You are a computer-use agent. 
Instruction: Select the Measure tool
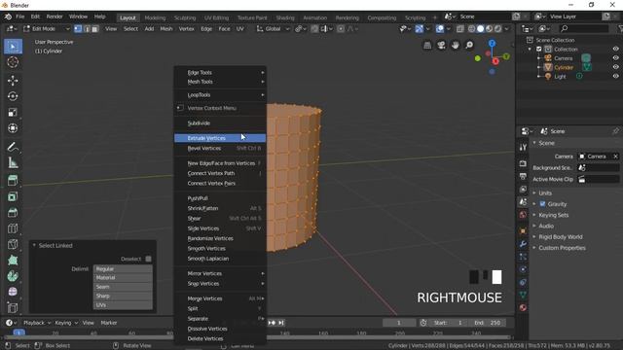[13, 162]
